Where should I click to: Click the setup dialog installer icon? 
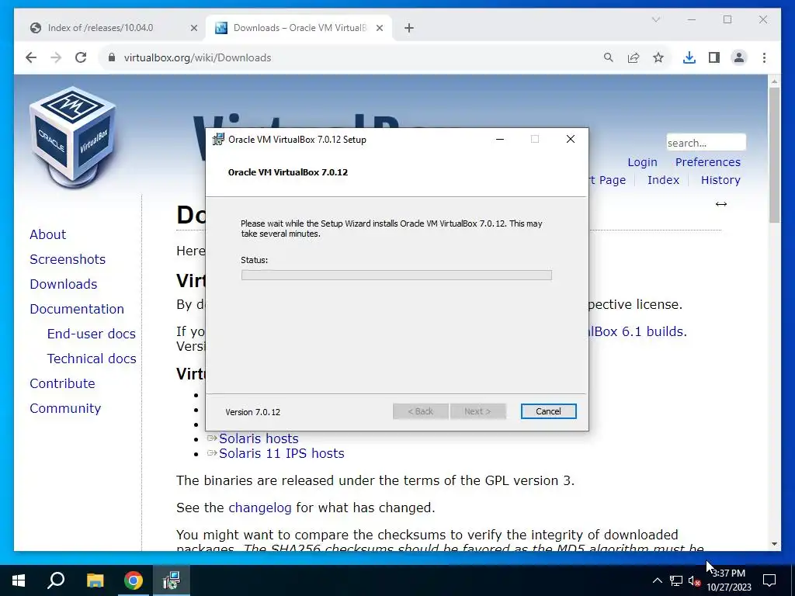pyautogui.click(x=218, y=140)
